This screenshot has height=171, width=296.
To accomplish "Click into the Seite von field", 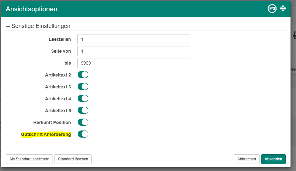I will (133, 51).
